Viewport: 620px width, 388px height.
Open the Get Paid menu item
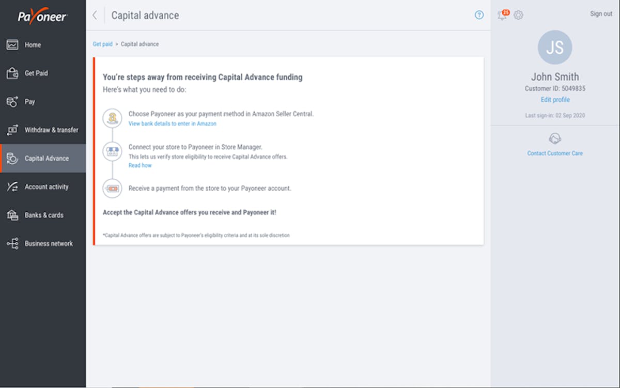(43, 73)
